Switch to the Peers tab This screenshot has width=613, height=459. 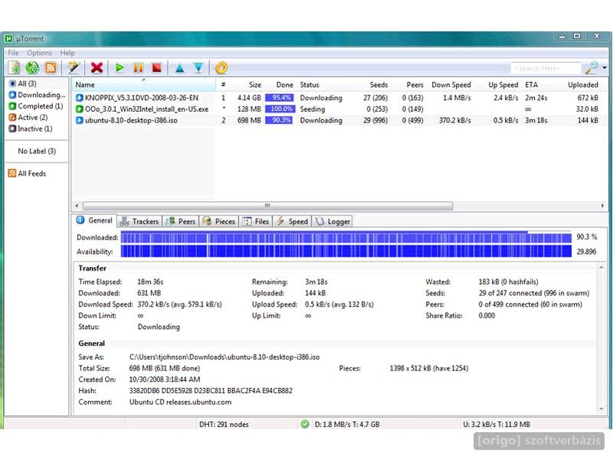coord(181,222)
